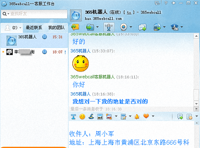Open the online status (2) dropdown
The image size is (200, 148).
[x=13, y=28]
